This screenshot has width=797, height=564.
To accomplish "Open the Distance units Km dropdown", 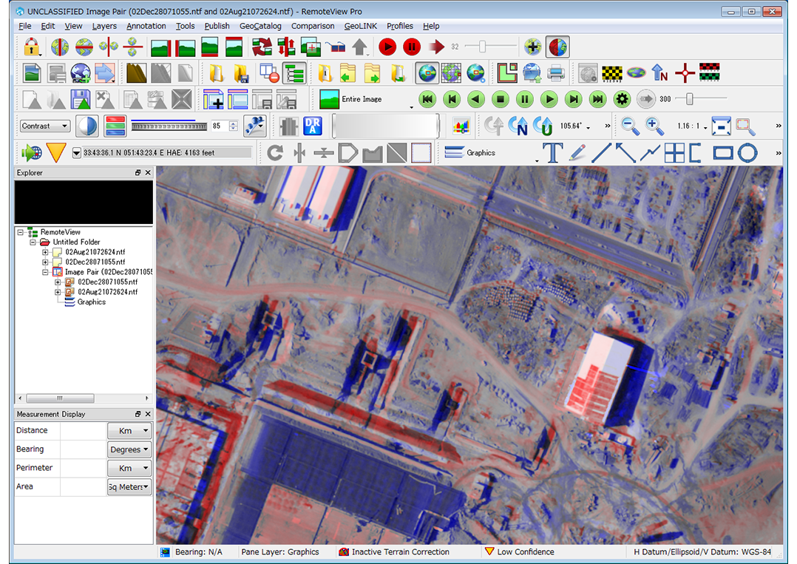I will pyautogui.click(x=129, y=430).
